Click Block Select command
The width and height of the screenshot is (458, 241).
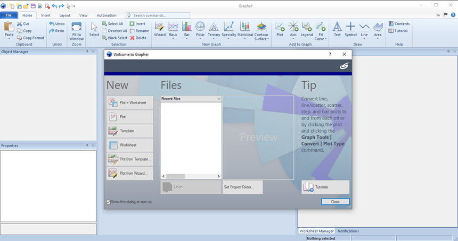tap(114, 38)
